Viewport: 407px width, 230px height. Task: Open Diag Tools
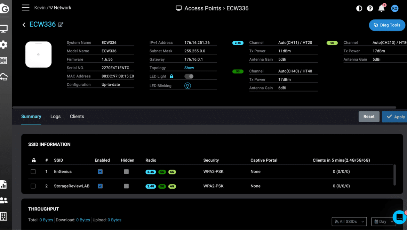tap(387, 25)
